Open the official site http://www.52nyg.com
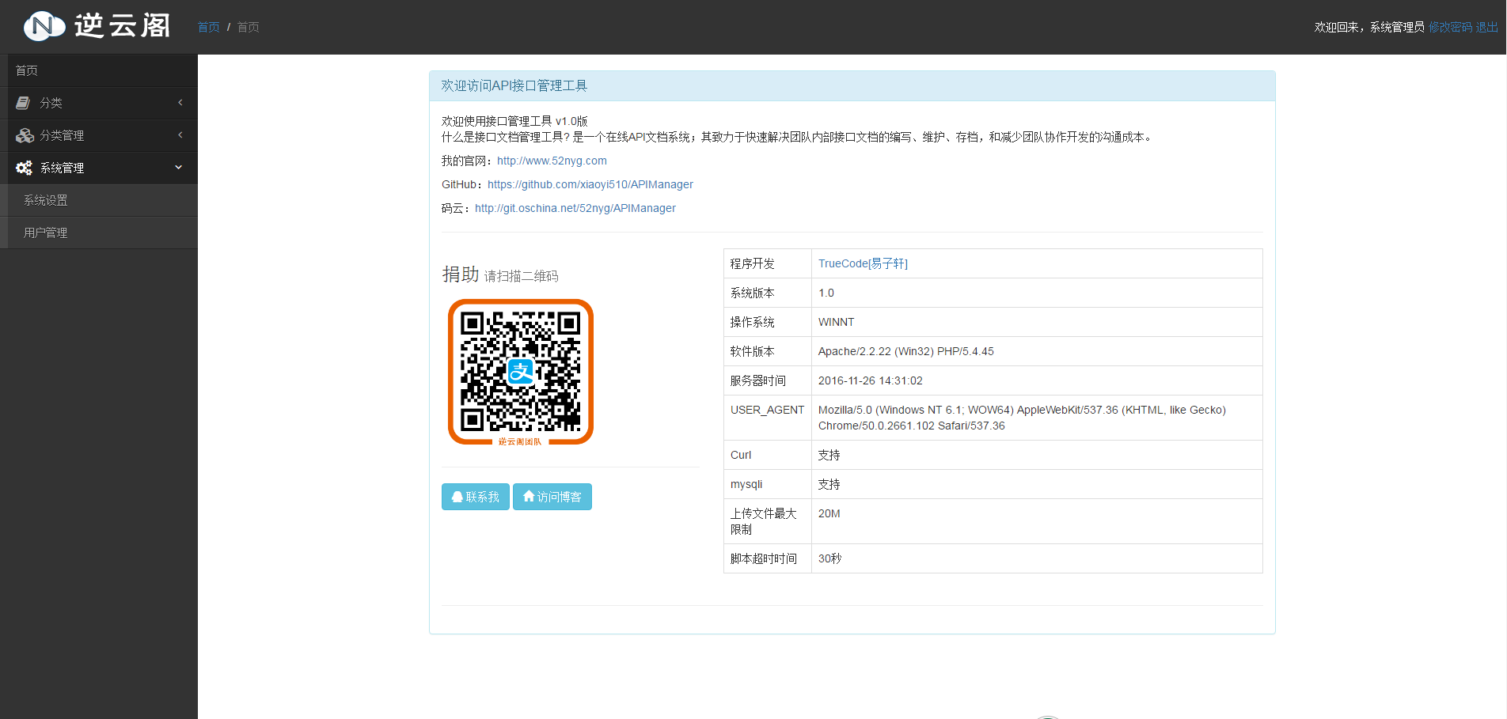 pyautogui.click(x=551, y=161)
